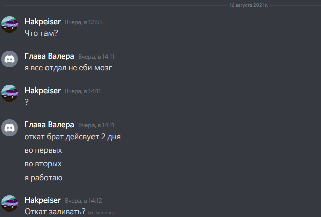Click the "Вчера, в 12:55" timestamp
The image size is (321, 217).
[x=84, y=22]
